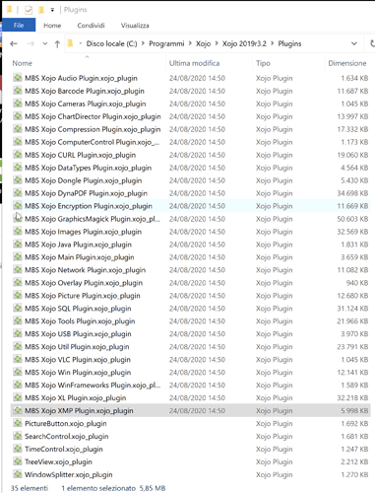
Task: Expand the address bar history dropdown
Action: [x=354, y=43]
